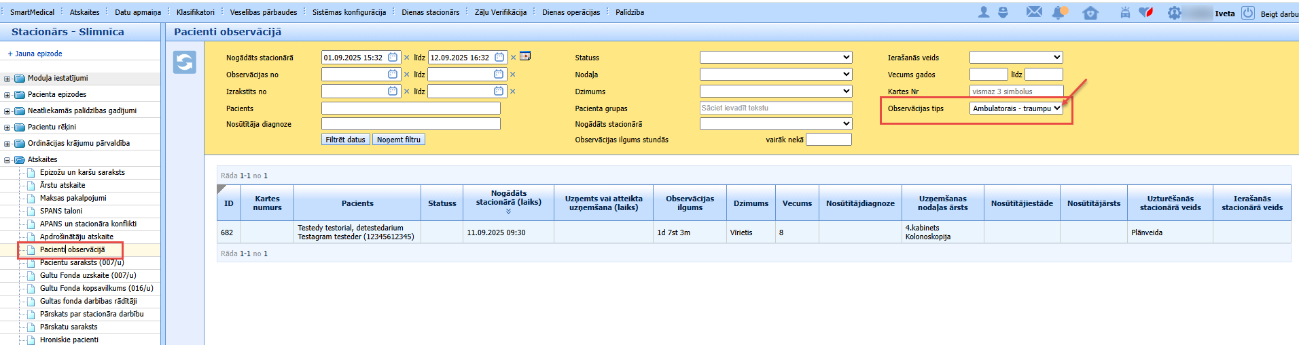Screen dimensions: 1299x345
Task: Select table row with ID 682
Action: 754,232
